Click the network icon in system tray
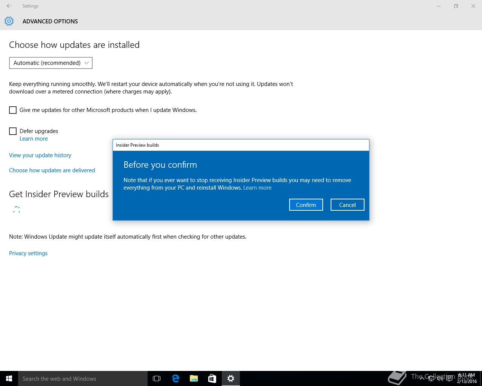The width and height of the screenshot is (482, 386). tap(431, 378)
